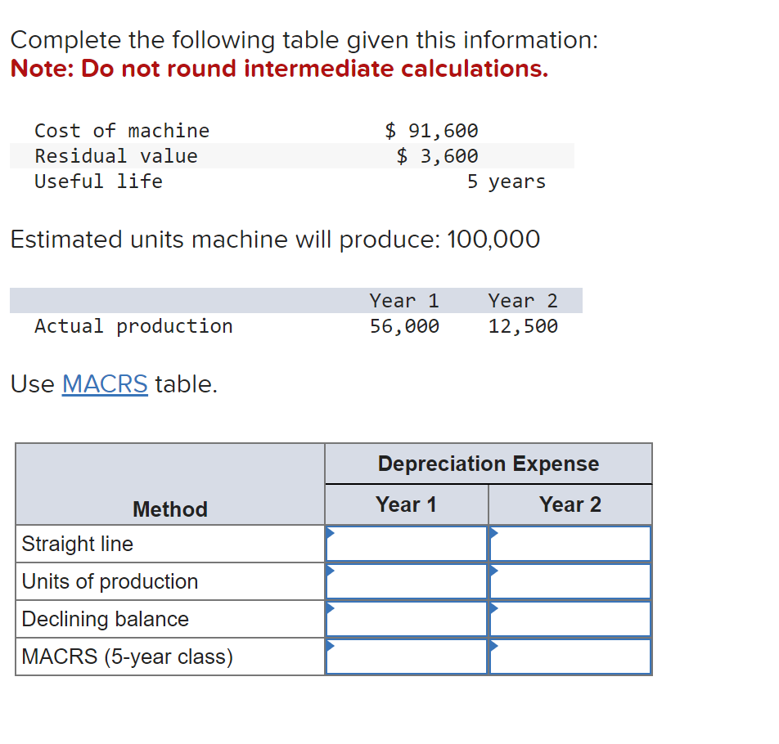This screenshot has width=779, height=744.
Task: Select the Method column header
Action: pos(169,509)
